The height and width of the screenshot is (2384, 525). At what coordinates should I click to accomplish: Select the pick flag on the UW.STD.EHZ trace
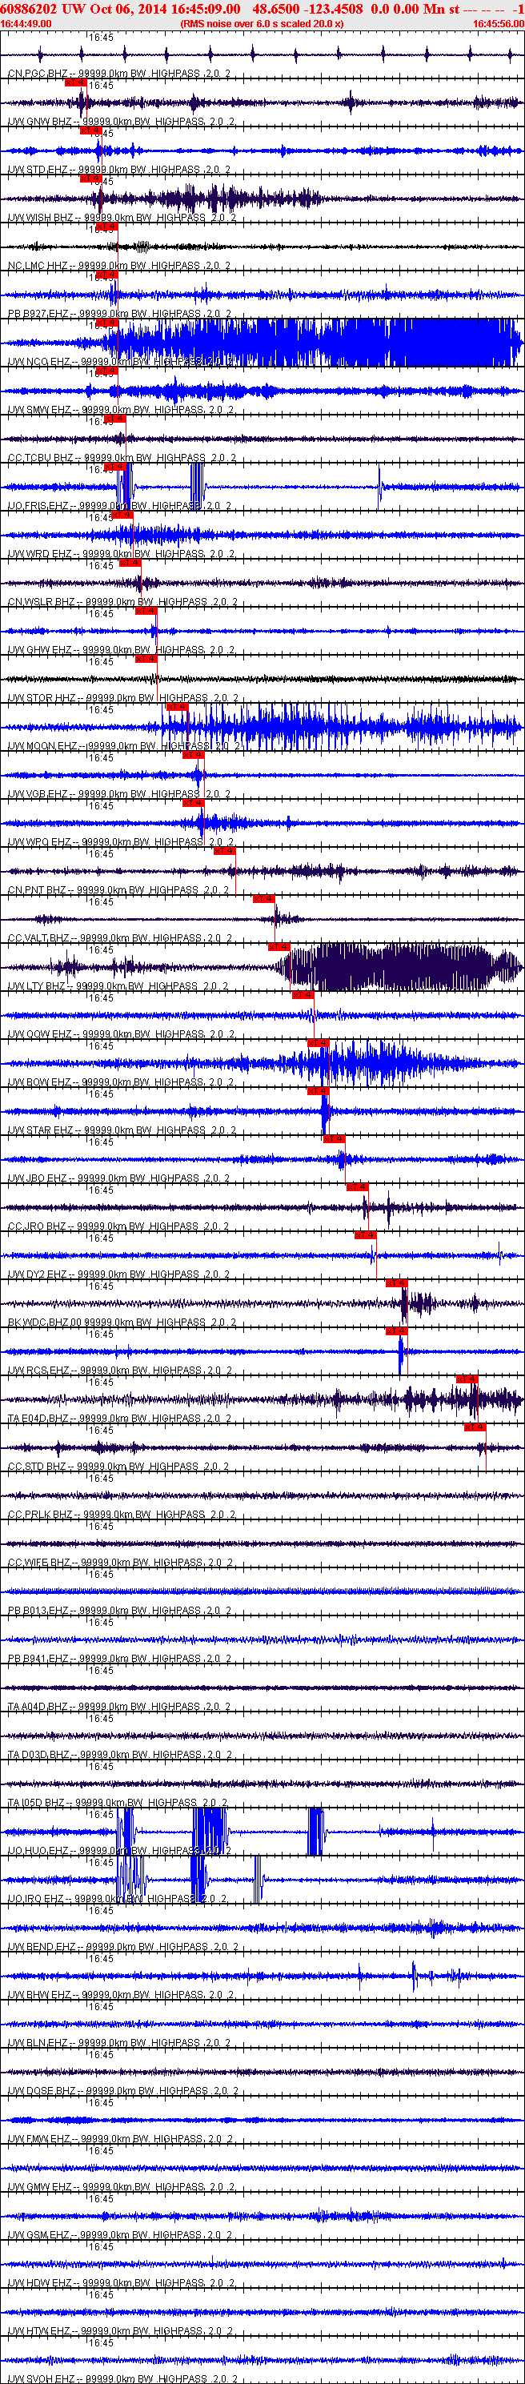(x=90, y=130)
